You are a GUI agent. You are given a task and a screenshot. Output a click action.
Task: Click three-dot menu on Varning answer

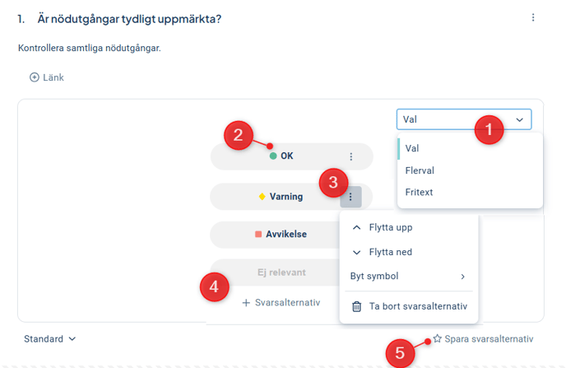click(x=350, y=197)
